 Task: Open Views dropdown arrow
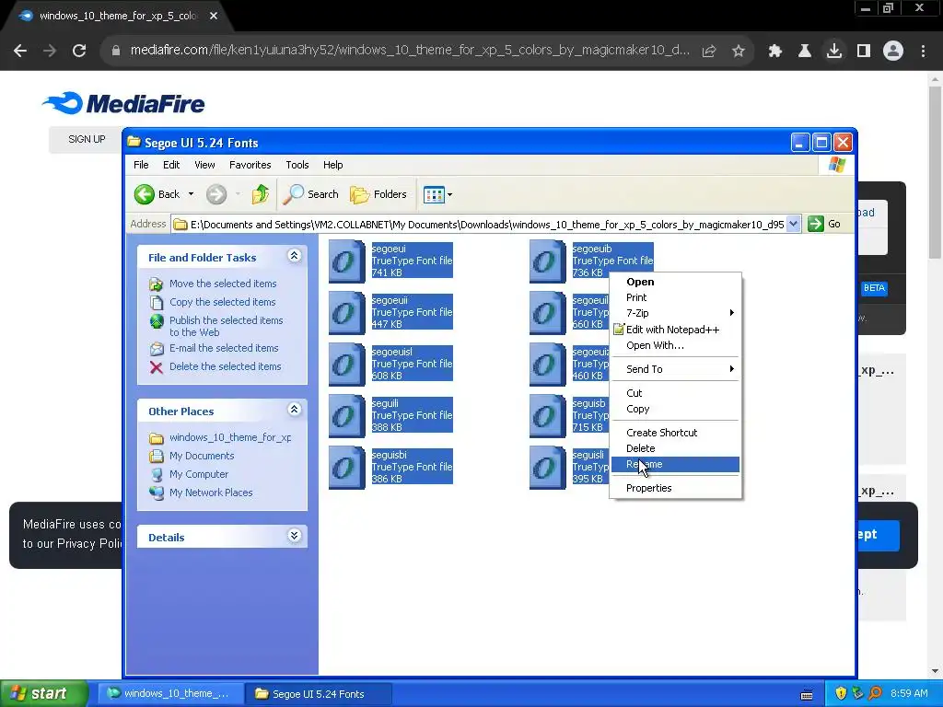(449, 195)
